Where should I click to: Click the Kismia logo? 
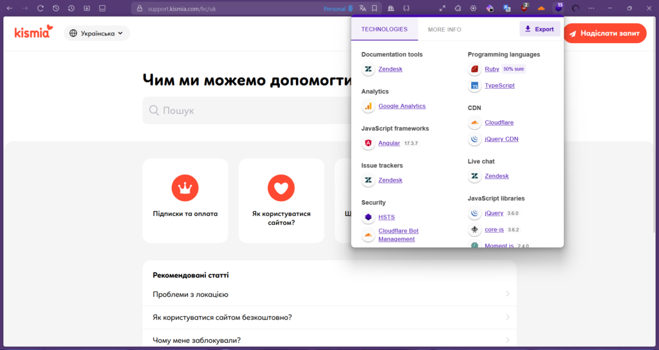click(x=33, y=32)
